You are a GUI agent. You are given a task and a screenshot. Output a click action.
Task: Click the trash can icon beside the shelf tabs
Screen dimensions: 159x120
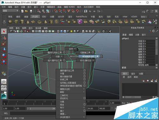(157, 16)
